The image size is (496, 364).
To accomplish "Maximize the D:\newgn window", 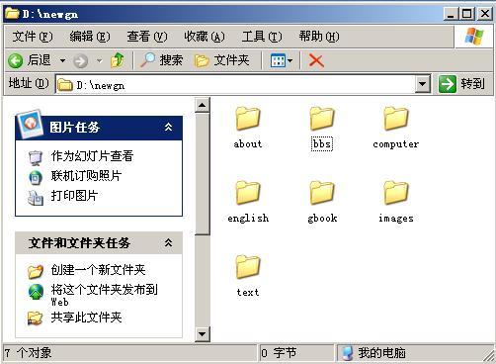I will (x=467, y=14).
